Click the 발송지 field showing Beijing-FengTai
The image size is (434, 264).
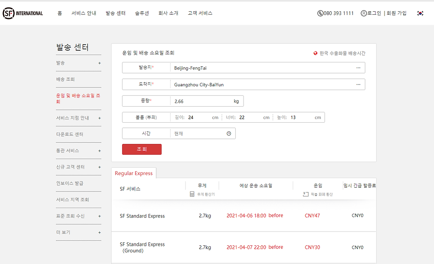[x=243, y=68]
